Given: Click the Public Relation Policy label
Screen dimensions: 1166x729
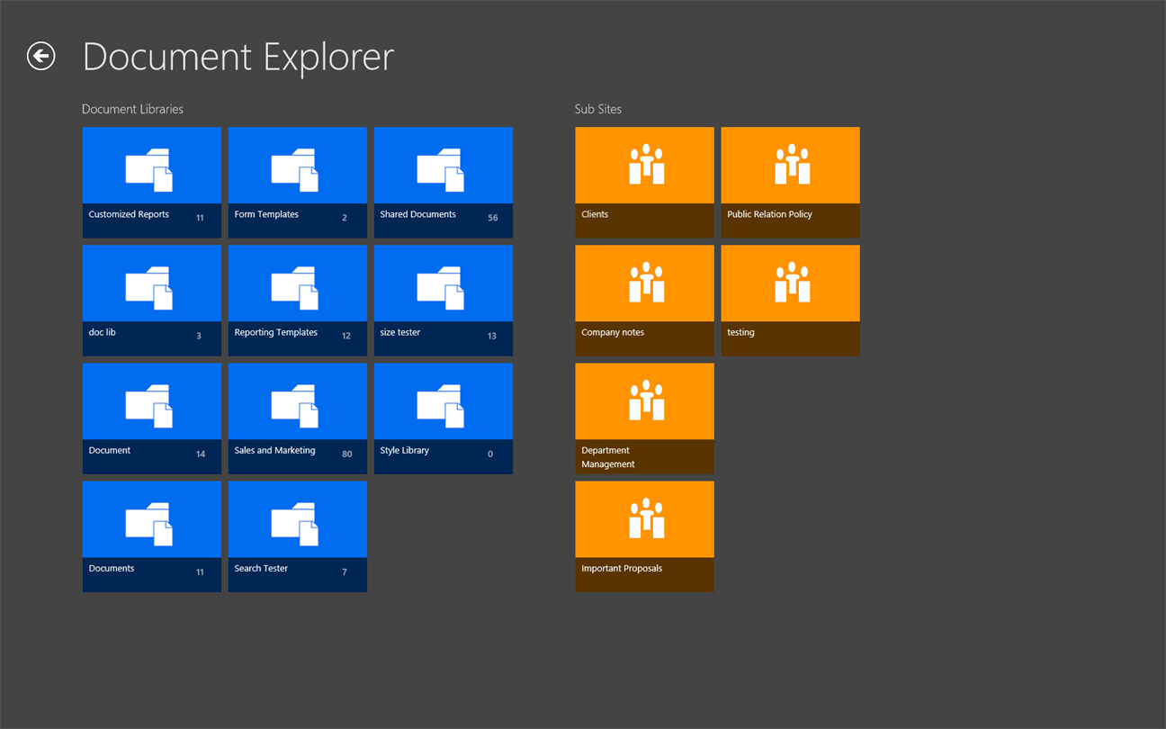Looking at the screenshot, I should [x=769, y=214].
